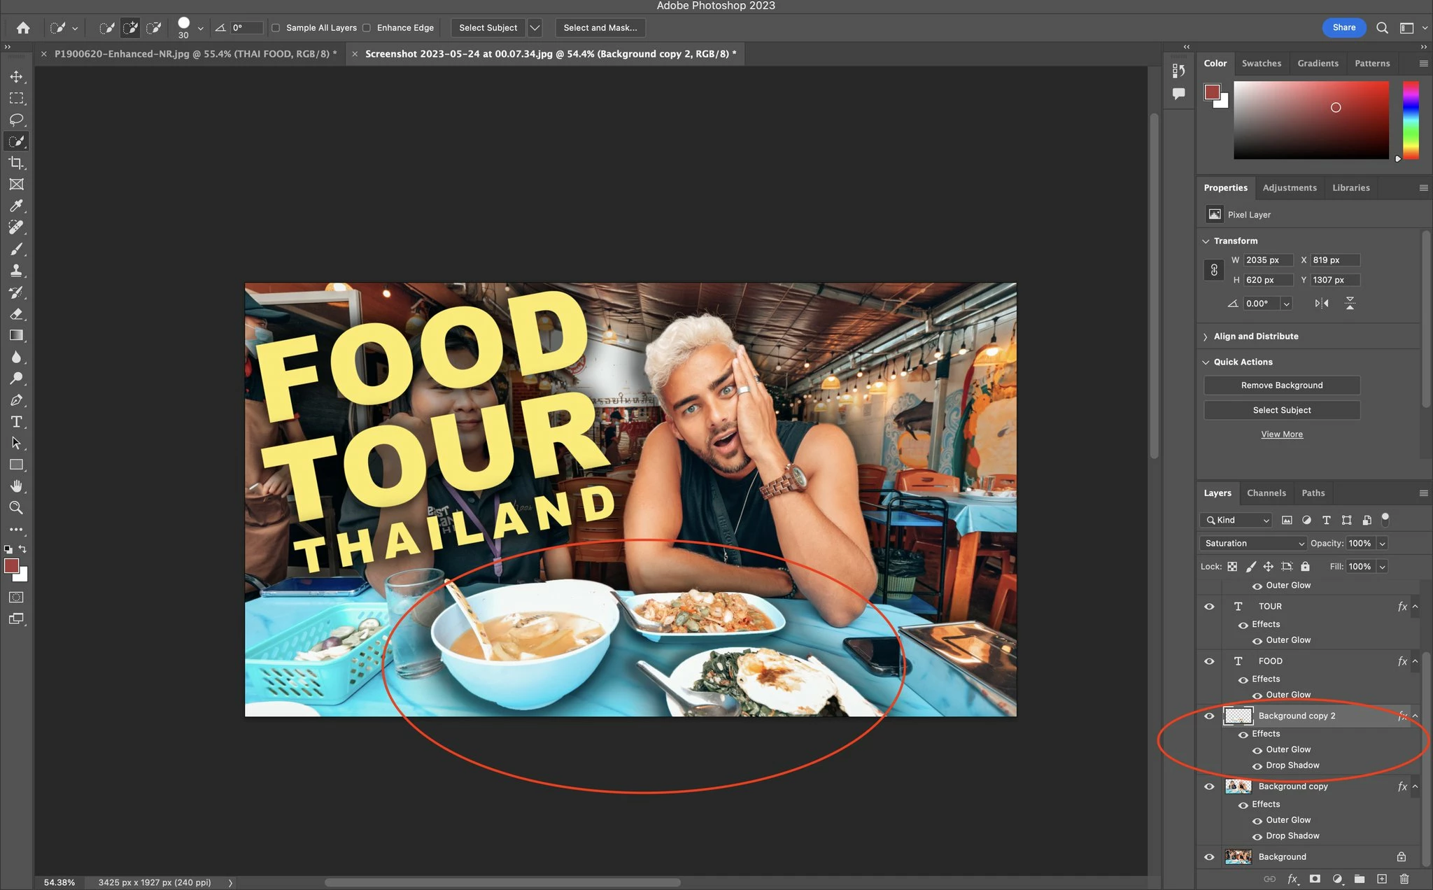Expand the Align and Distribute section

[1255, 337]
